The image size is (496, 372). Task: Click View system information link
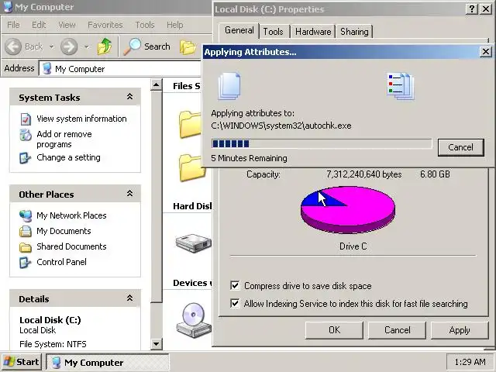[x=81, y=119]
